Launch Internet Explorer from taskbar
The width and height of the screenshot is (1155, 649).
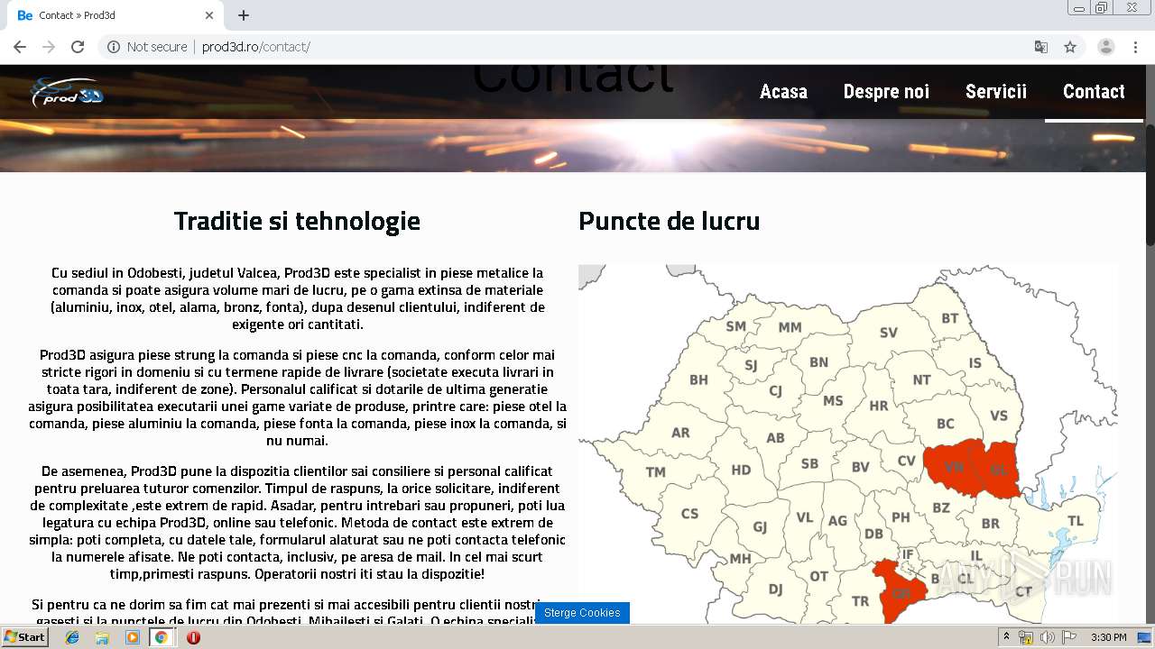tap(72, 637)
